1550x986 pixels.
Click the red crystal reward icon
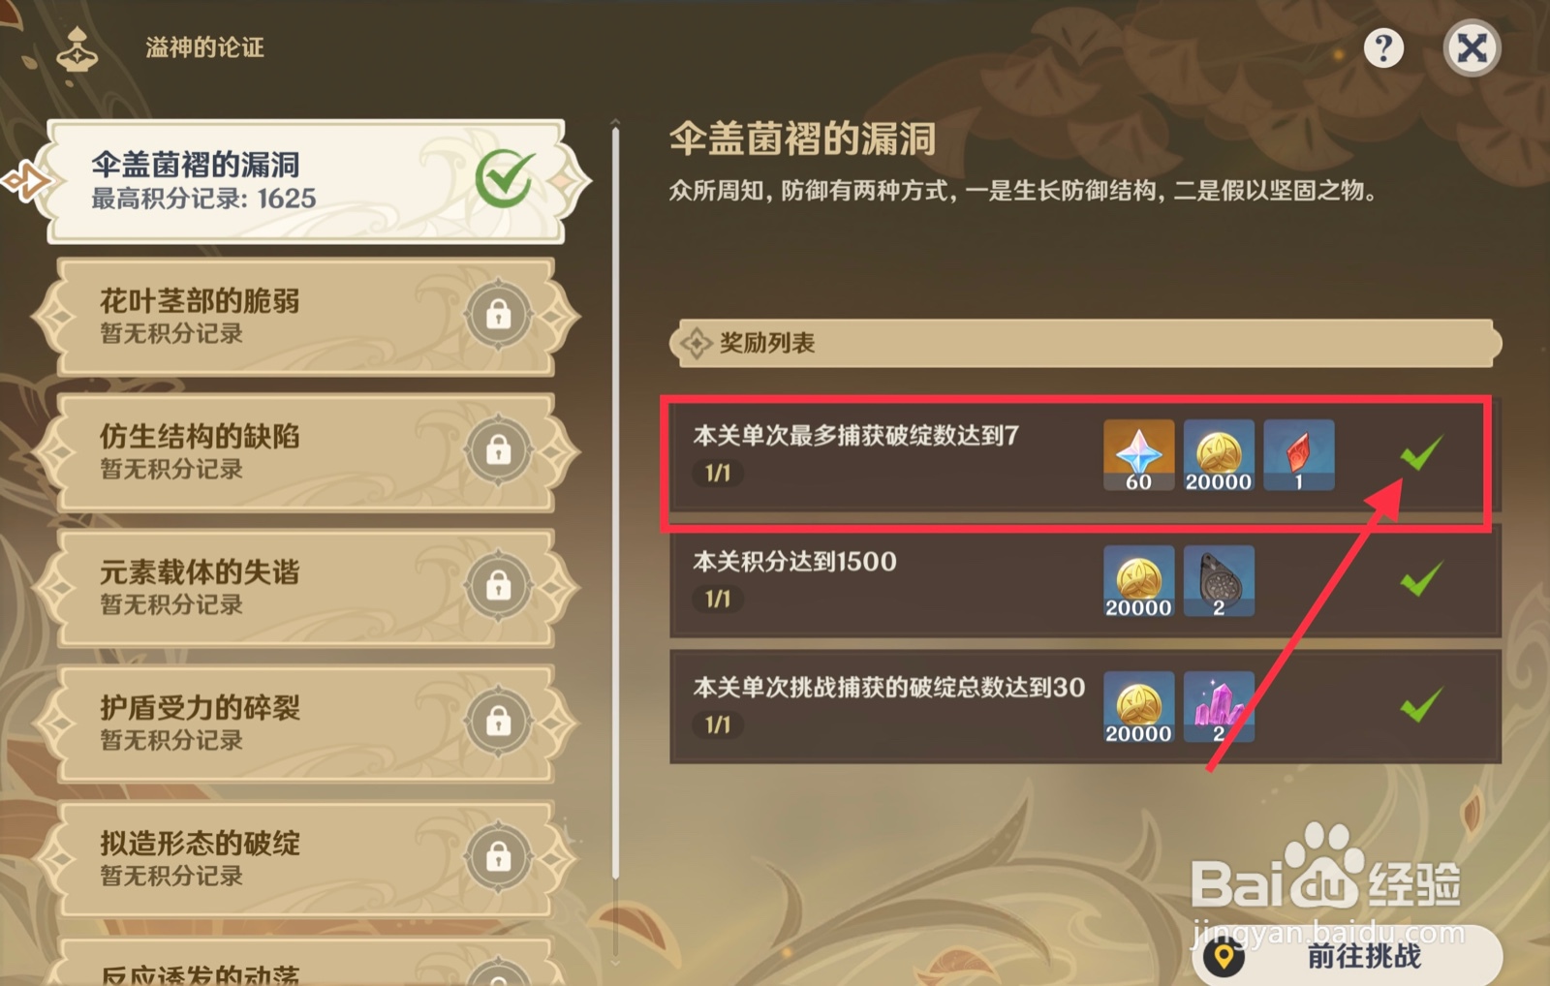click(1298, 455)
